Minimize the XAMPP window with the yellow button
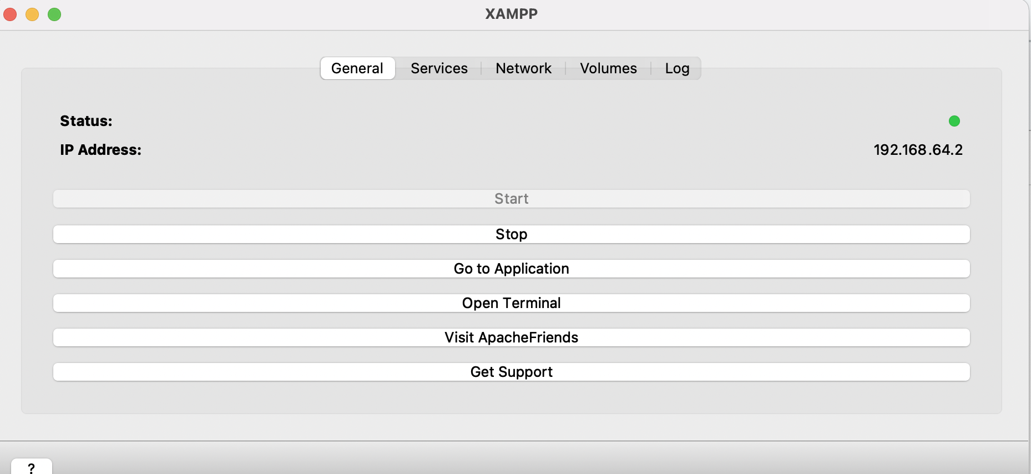This screenshot has height=474, width=1031. [32, 14]
